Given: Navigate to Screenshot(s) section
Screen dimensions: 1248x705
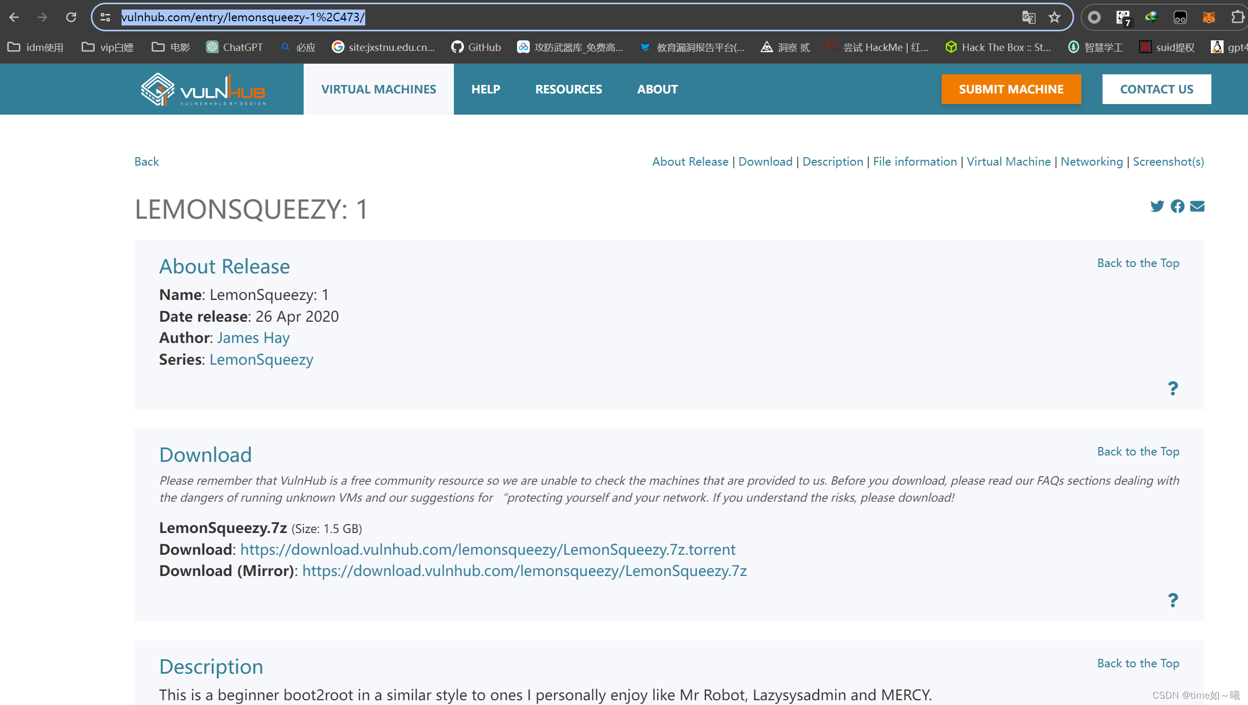Looking at the screenshot, I should [x=1167, y=161].
